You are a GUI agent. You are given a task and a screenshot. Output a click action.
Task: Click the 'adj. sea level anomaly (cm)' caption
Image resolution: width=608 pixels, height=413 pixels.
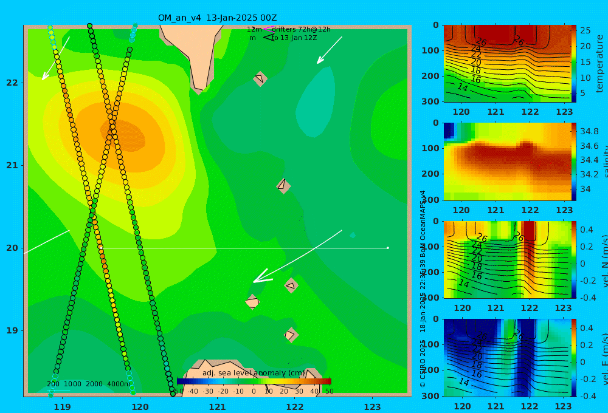click(254, 373)
